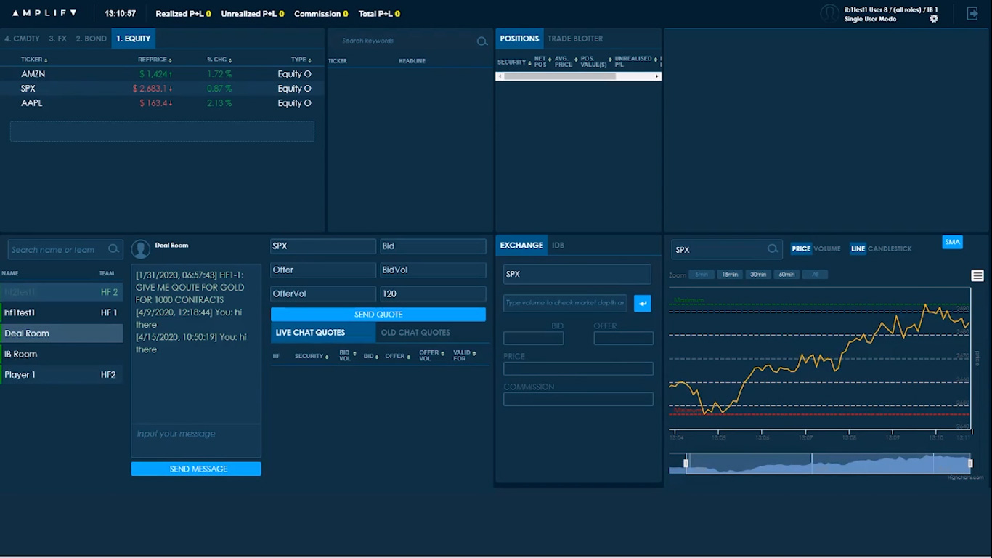992x558 pixels.
Task: Select the LIVE CHAT QUOTES tab
Action: point(323,333)
